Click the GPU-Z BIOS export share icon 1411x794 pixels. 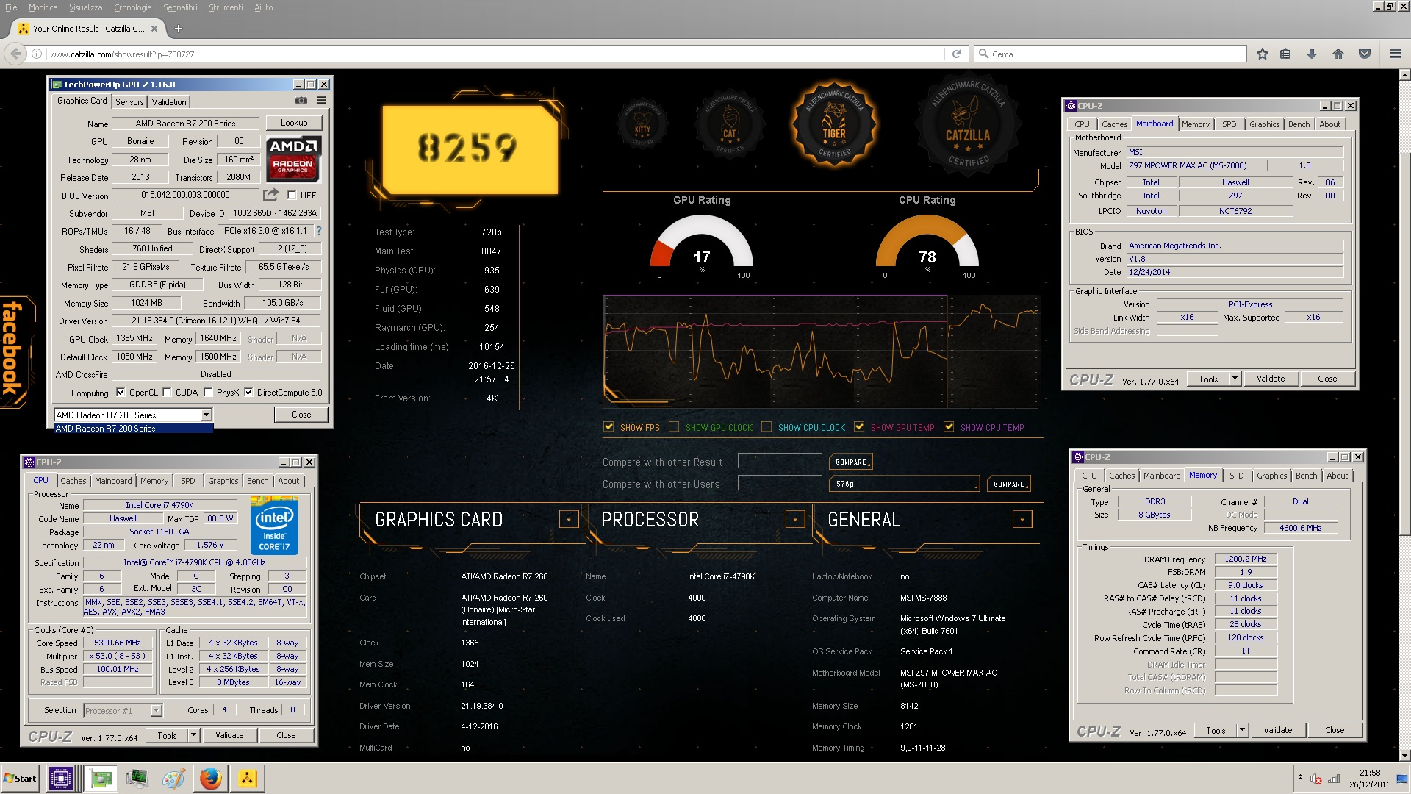[271, 195]
